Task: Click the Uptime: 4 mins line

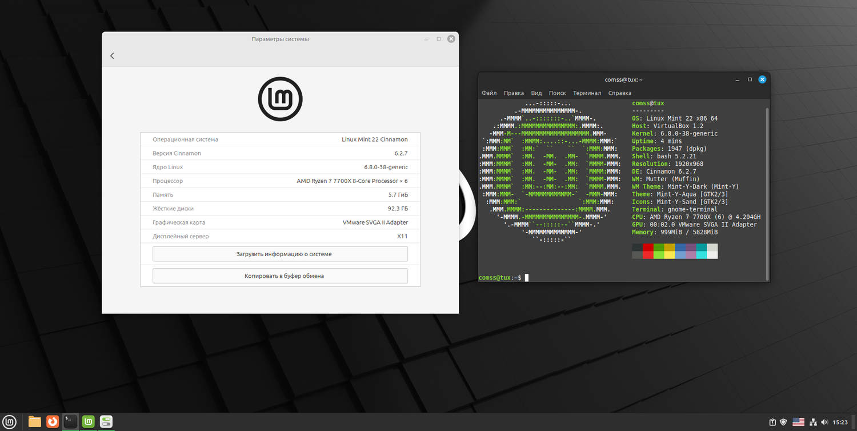Action: 657,141
